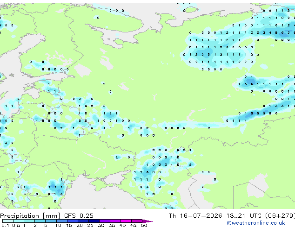Screen dimensions: 295x227
Task: Open the weatheronline.co.uk link
Action: click(256, 223)
